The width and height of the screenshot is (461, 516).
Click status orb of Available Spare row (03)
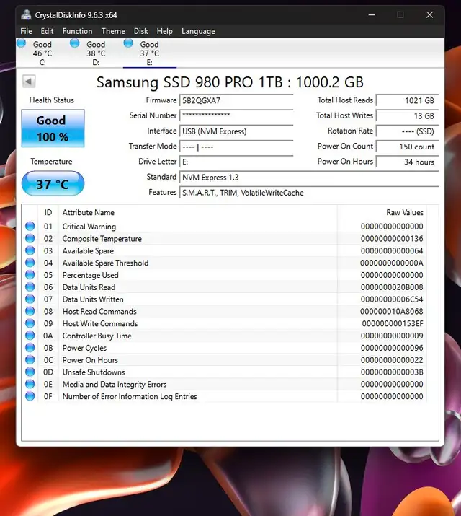30,250
